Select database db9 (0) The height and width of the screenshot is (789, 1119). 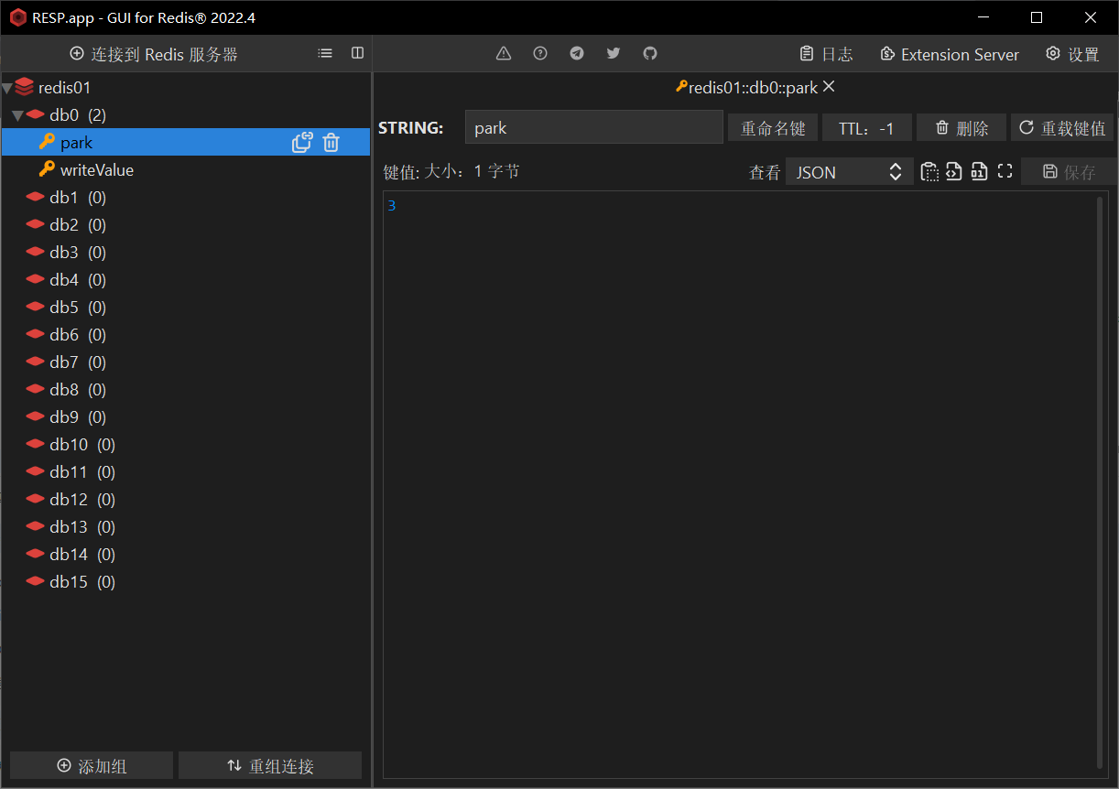click(186, 416)
